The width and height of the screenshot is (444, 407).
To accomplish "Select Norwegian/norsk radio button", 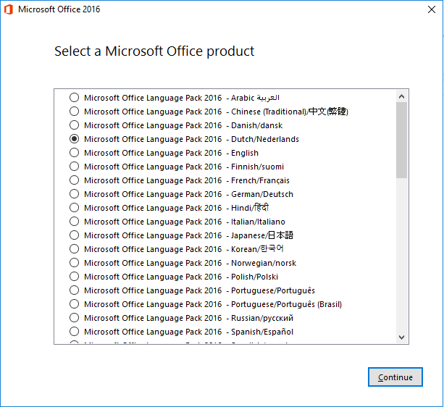I will pos(74,263).
